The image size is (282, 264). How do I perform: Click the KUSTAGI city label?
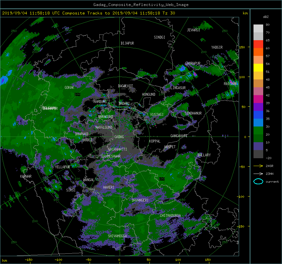(x=157, y=115)
